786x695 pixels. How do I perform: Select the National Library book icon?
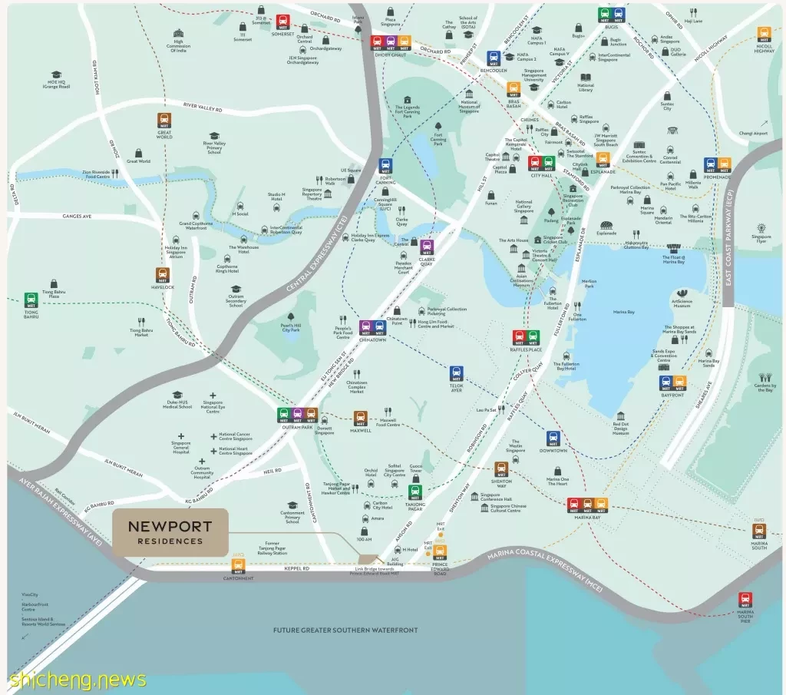click(586, 78)
